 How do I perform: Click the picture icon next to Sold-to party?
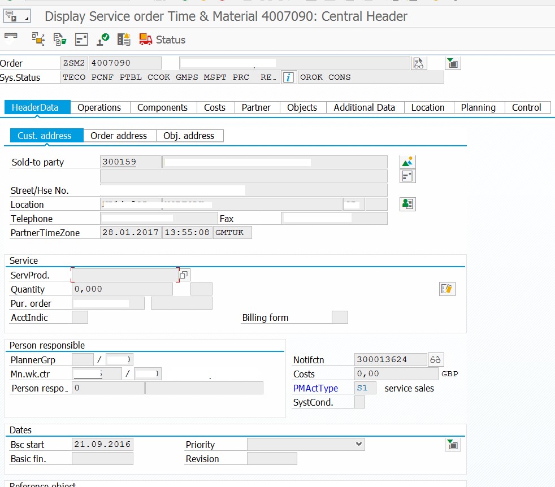407,162
